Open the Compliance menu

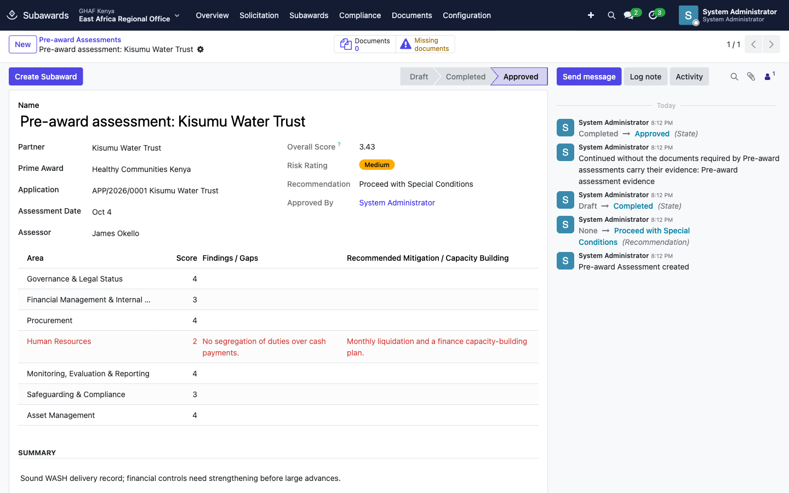(360, 15)
